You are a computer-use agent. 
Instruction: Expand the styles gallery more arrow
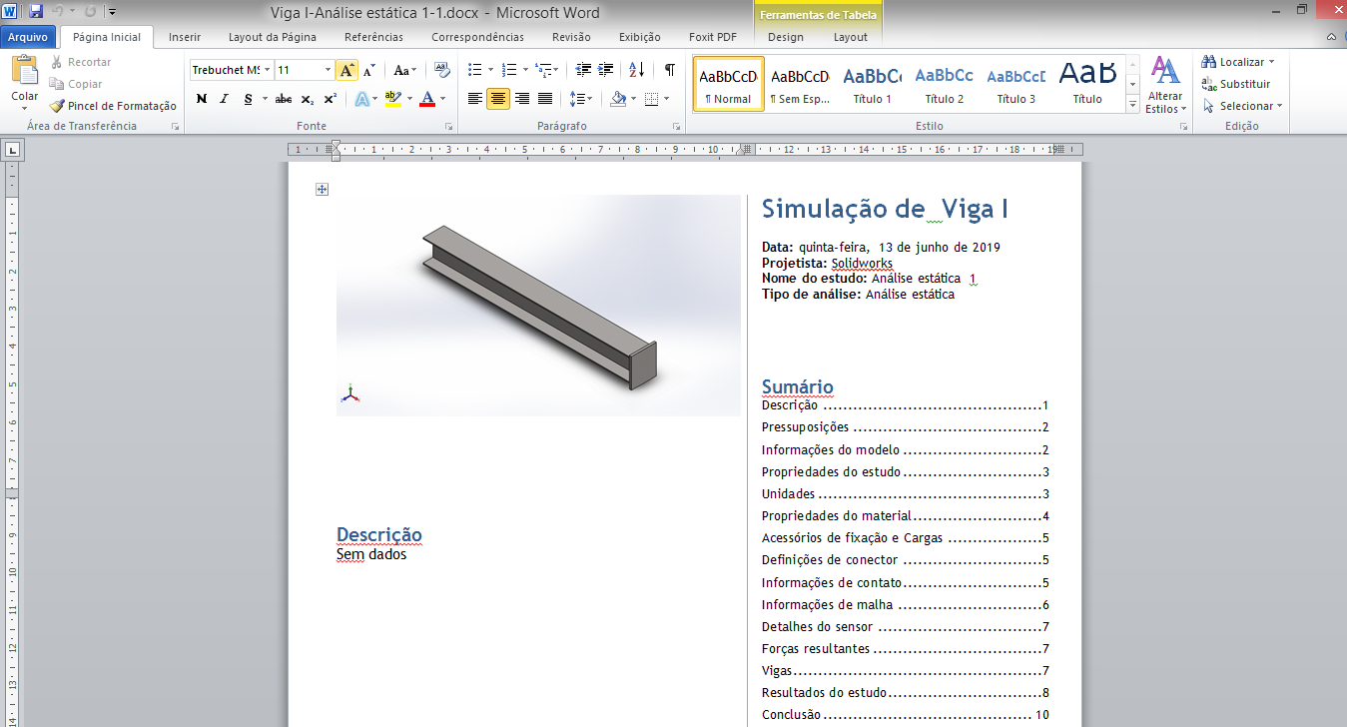1132,105
